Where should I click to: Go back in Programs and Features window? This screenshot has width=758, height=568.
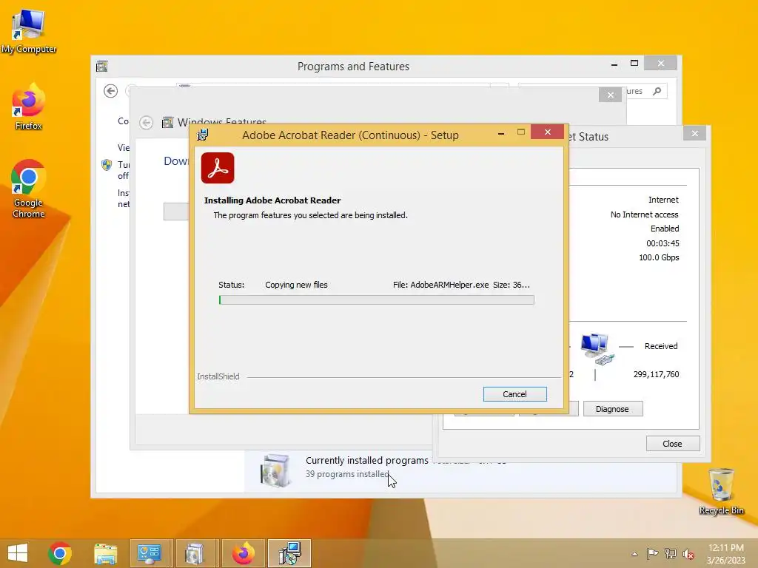point(111,91)
